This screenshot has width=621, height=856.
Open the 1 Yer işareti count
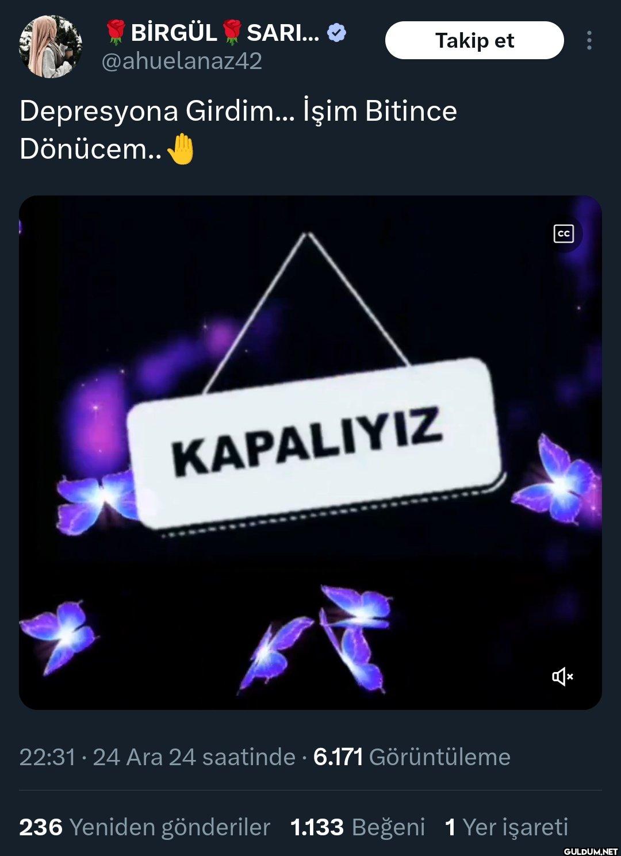click(507, 827)
